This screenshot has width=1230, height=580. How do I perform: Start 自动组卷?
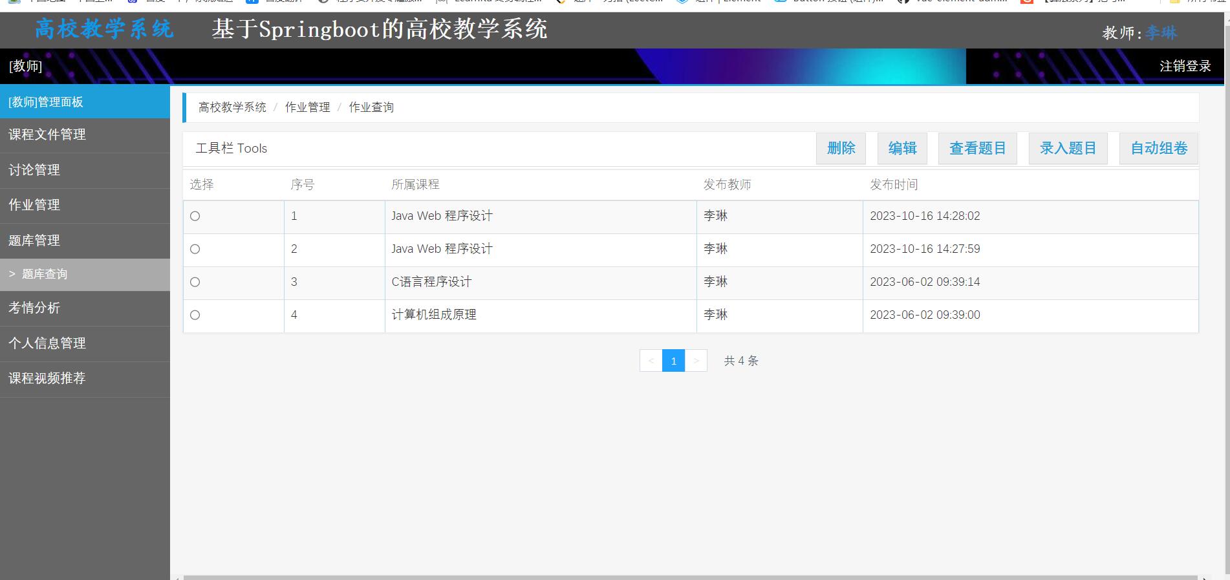(x=1158, y=149)
